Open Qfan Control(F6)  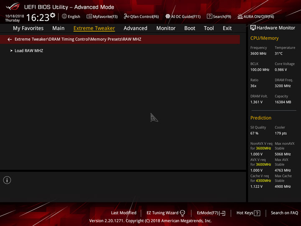144,16
